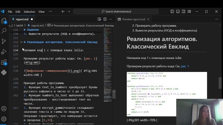Click the 1.png path in line 138
223x125 pixels.
click(75, 71)
